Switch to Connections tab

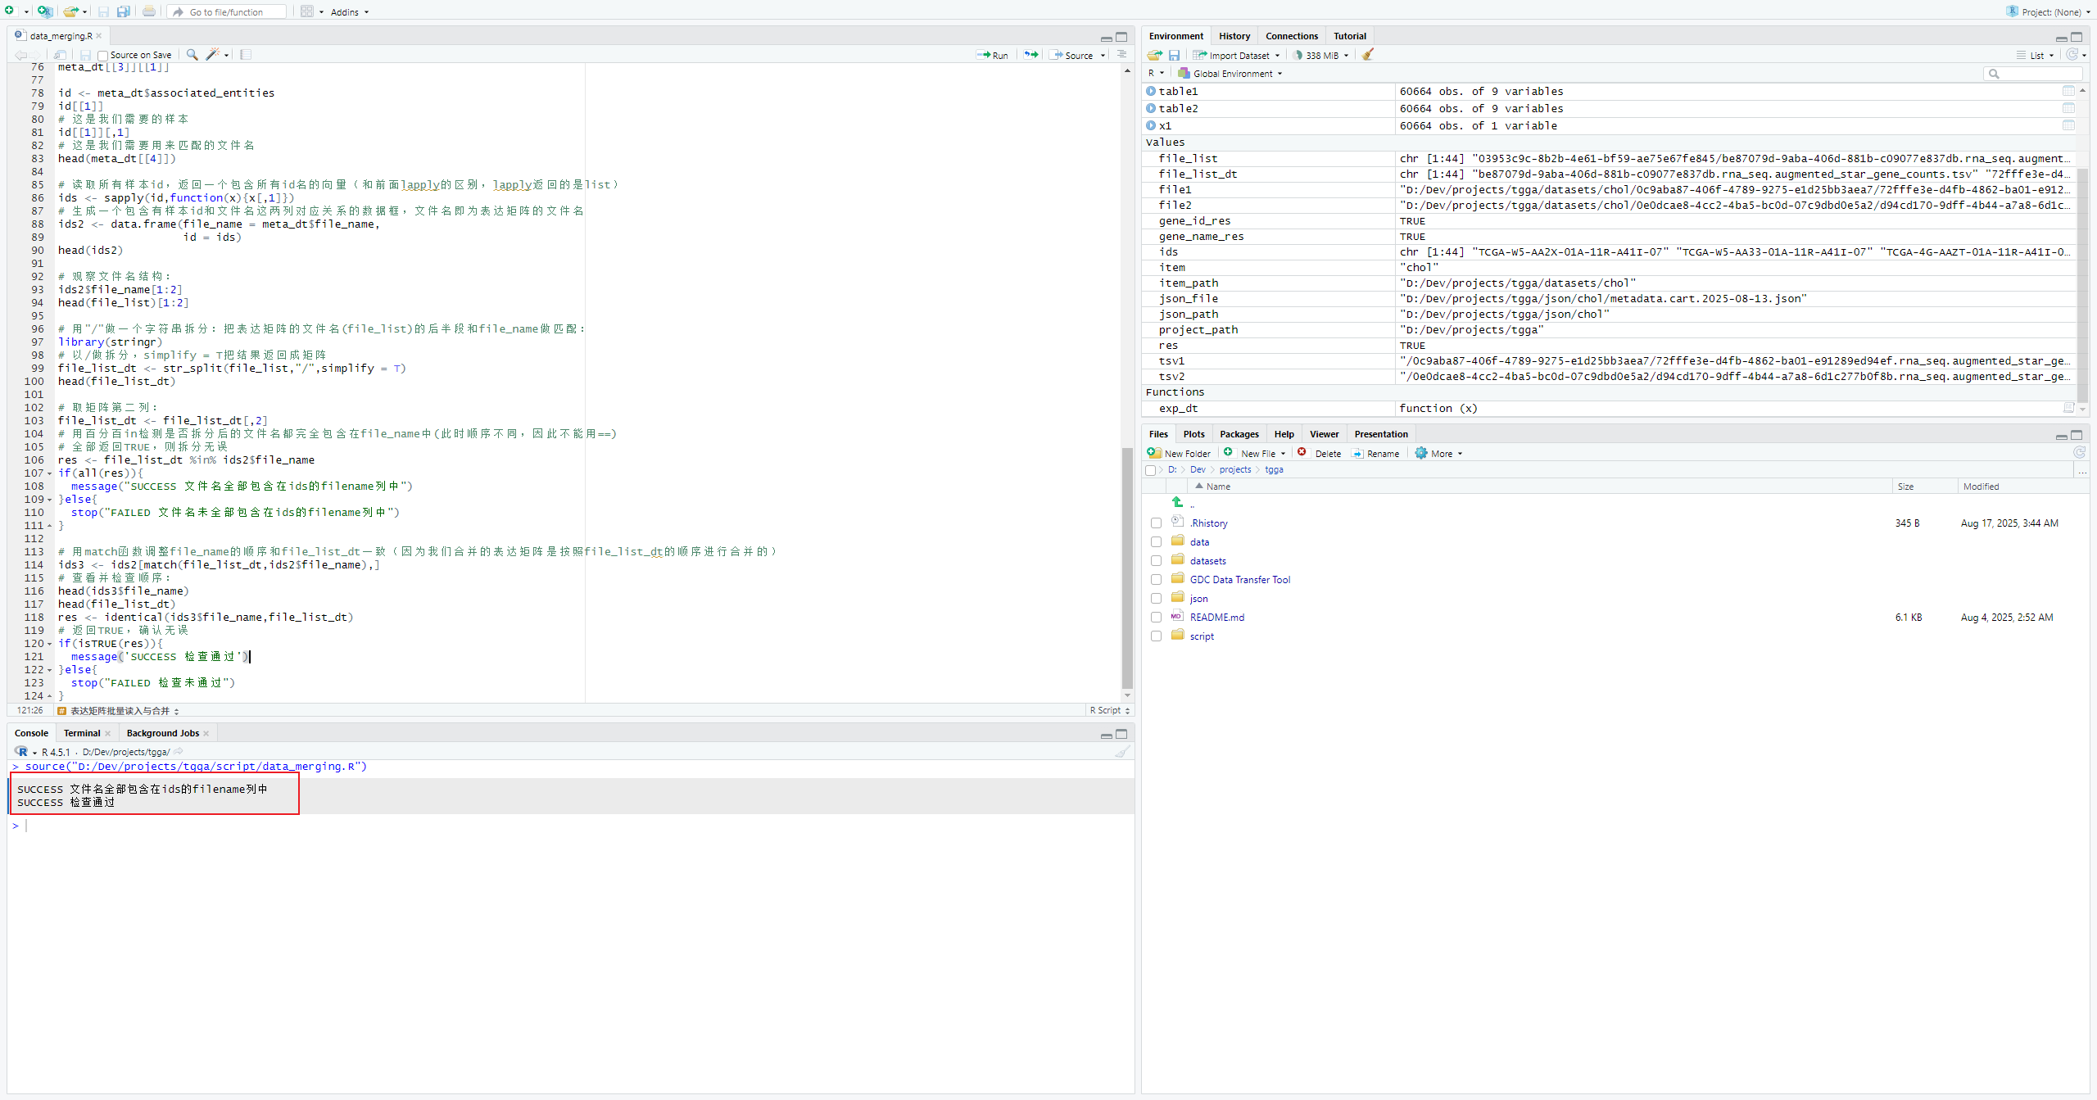click(1291, 36)
